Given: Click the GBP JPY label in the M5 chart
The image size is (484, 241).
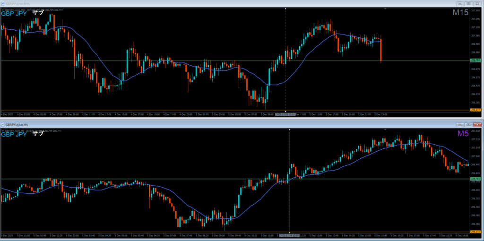Looking at the screenshot, I should (x=14, y=135).
